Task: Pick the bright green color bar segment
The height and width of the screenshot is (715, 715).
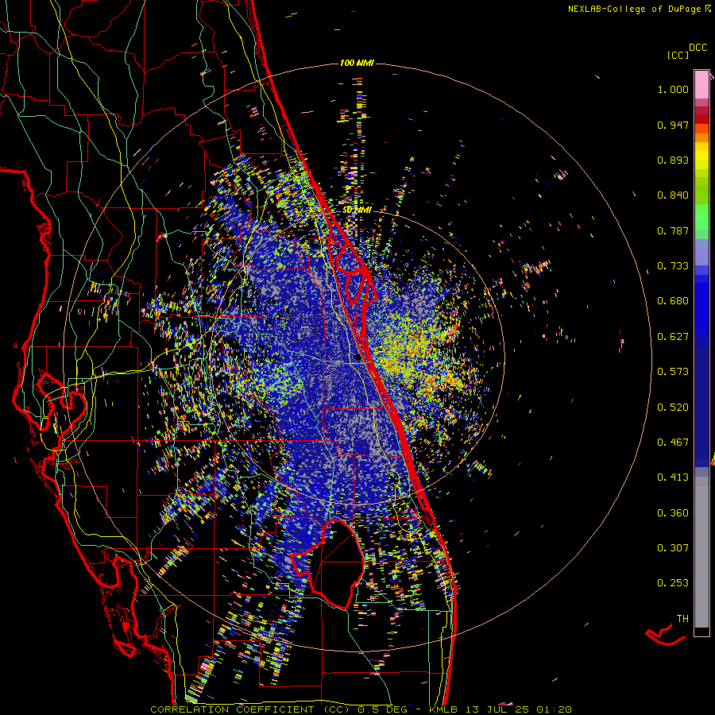Action: click(701, 217)
